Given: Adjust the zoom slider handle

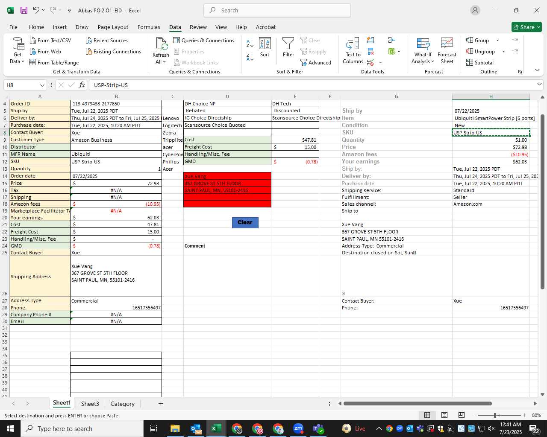Looking at the screenshot, I should (x=495, y=415).
